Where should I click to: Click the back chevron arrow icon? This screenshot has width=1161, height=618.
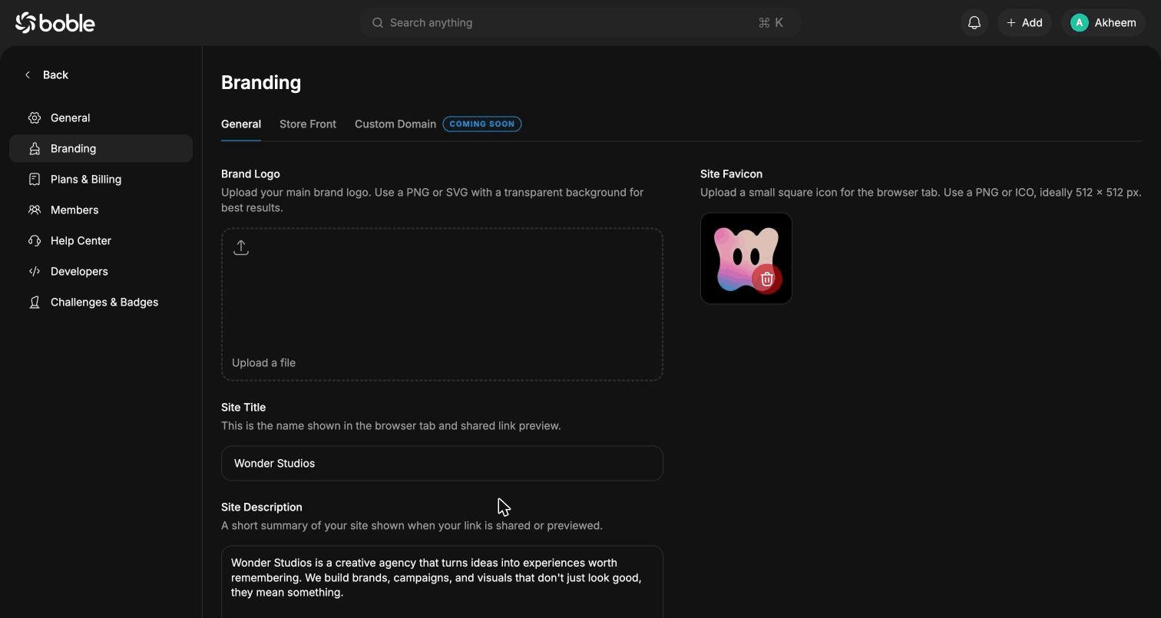coord(28,74)
